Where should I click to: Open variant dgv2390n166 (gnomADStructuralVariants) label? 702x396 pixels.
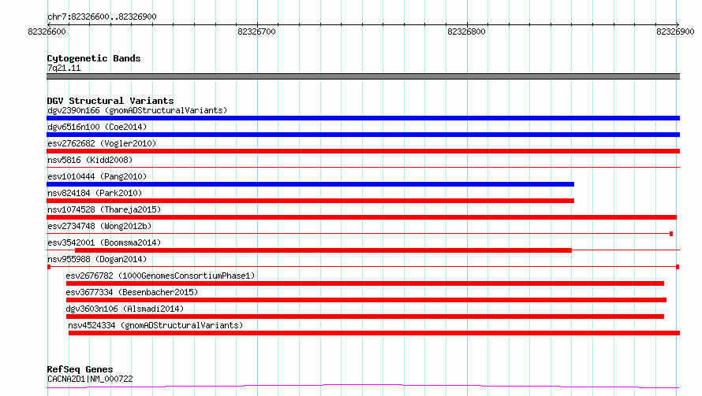(x=137, y=110)
